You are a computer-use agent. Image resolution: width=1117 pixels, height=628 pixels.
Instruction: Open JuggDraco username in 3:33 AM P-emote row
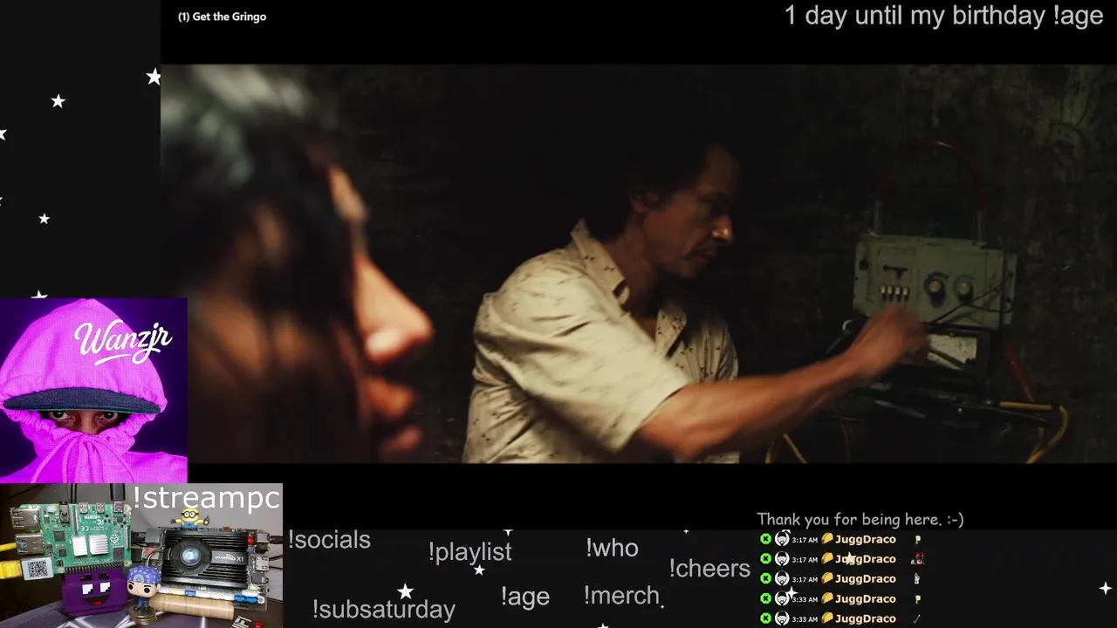(866, 598)
